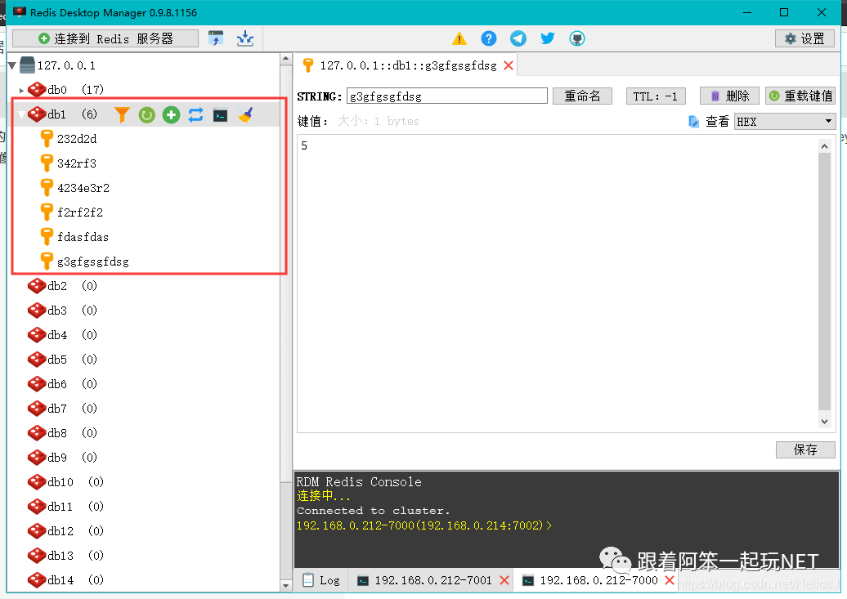Viewport: 847px width, 599px height.
Task: Open the yellow warning report icon
Action: (x=459, y=38)
